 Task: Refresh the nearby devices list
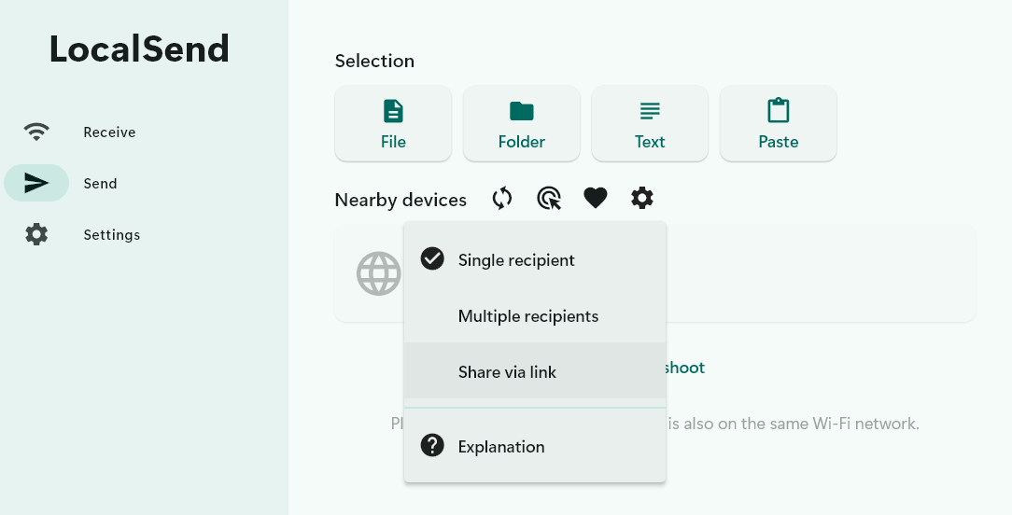tap(502, 198)
